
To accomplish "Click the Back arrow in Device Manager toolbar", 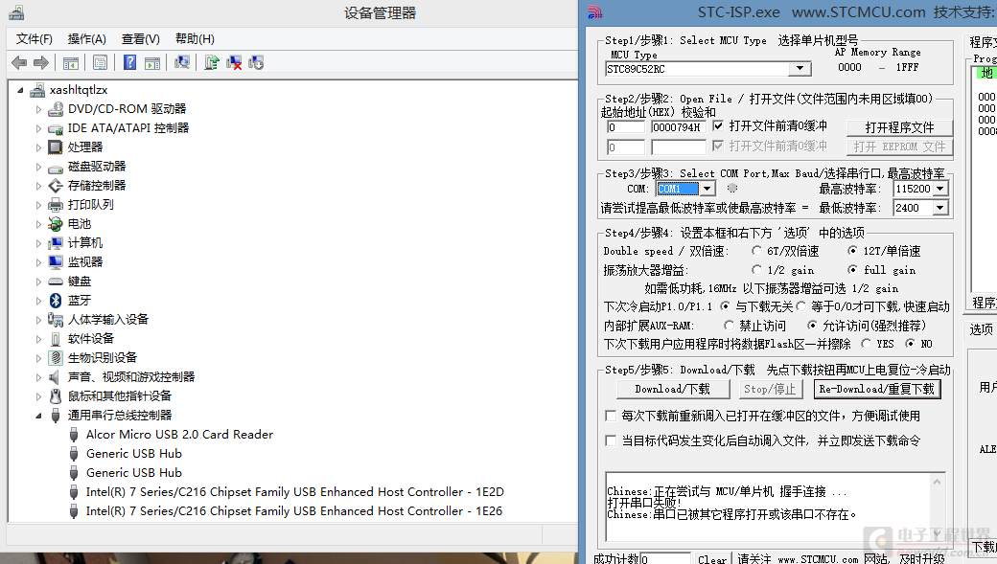I will pos(19,62).
